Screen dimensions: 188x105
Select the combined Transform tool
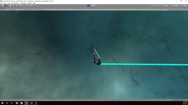(18, 6)
